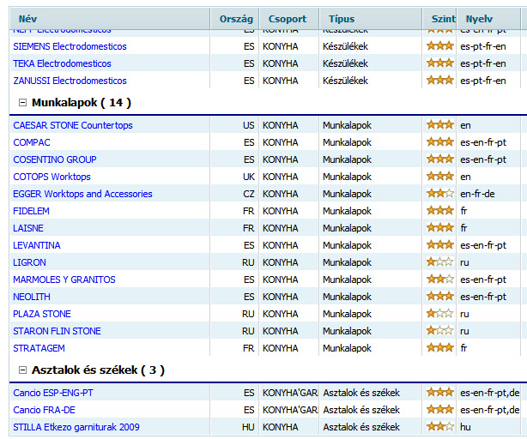The image size is (527, 439).
Task: Open PLAZA STONE link
Action: click(x=42, y=314)
